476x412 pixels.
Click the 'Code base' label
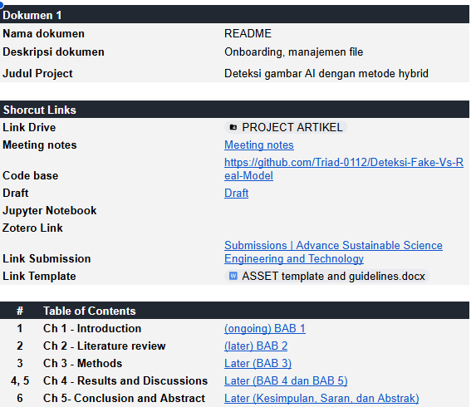click(x=31, y=175)
